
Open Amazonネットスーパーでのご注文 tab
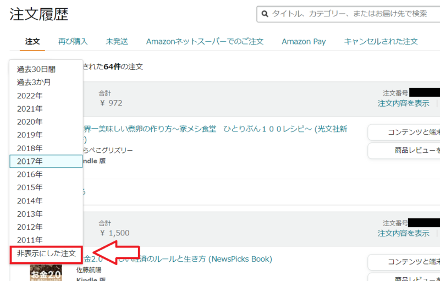(205, 41)
